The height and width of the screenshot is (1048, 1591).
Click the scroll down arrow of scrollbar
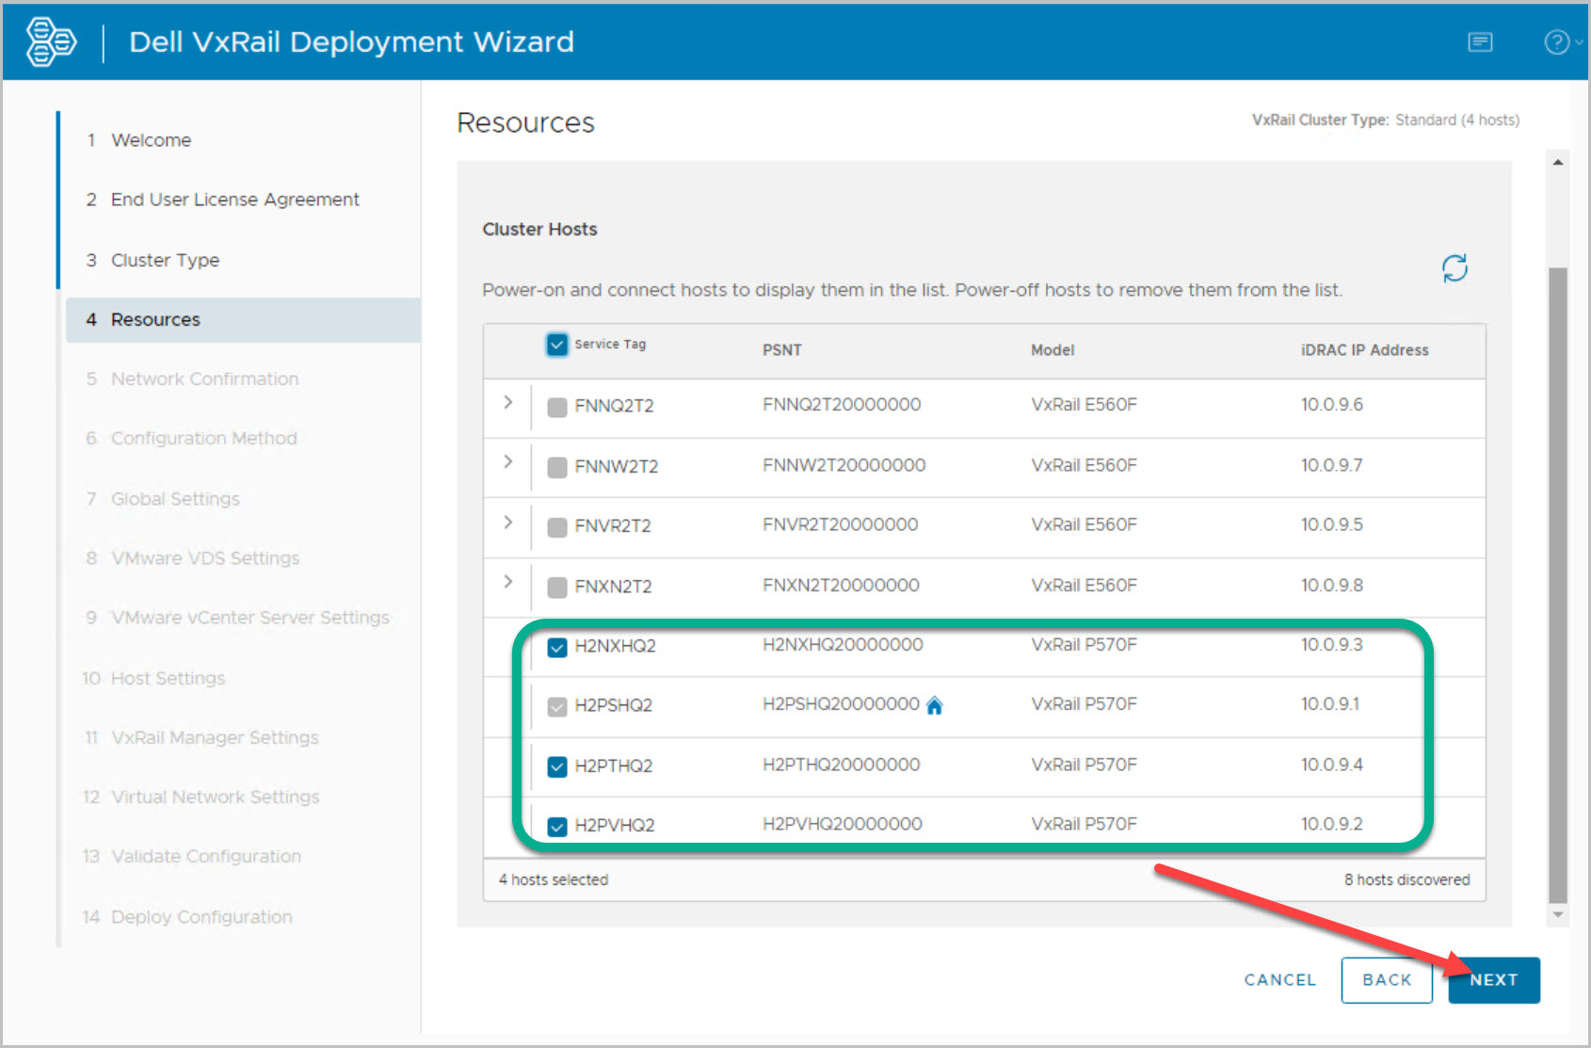[x=1558, y=914]
